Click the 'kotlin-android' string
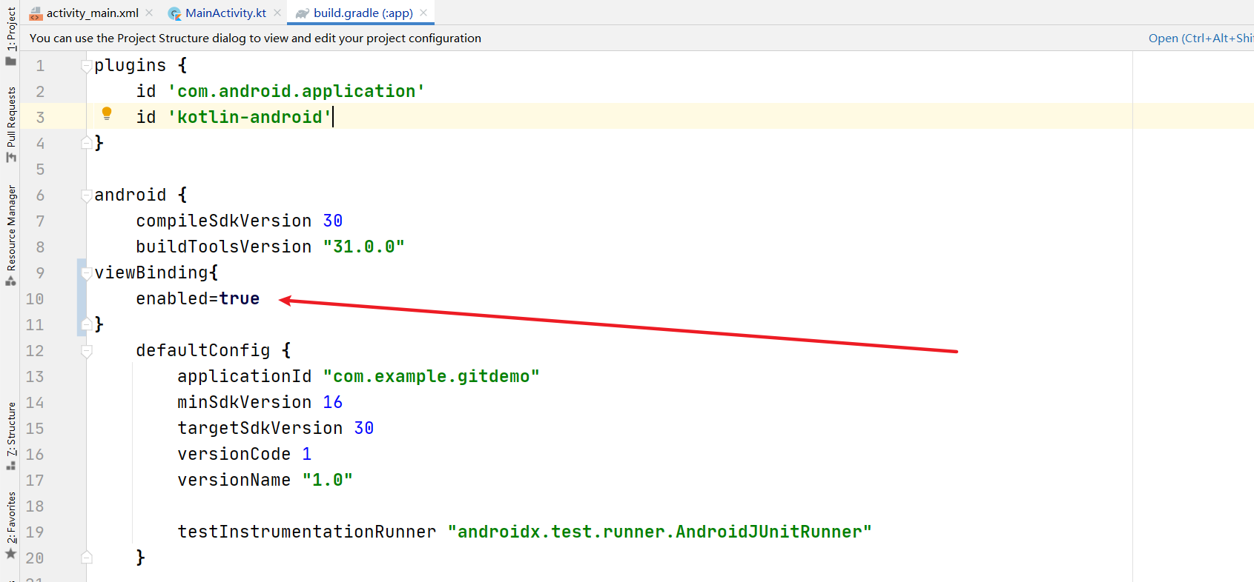Image resolution: width=1254 pixels, height=582 pixels. click(250, 117)
